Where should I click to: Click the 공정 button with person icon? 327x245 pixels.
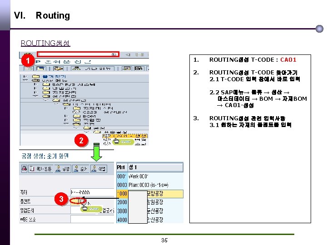point(63,168)
